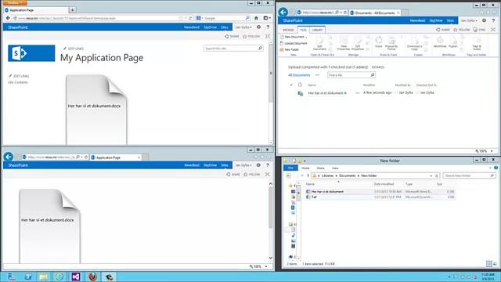The image size is (501, 282).
Task: Open a new tab in Firefox
Action: (x=73, y=10)
